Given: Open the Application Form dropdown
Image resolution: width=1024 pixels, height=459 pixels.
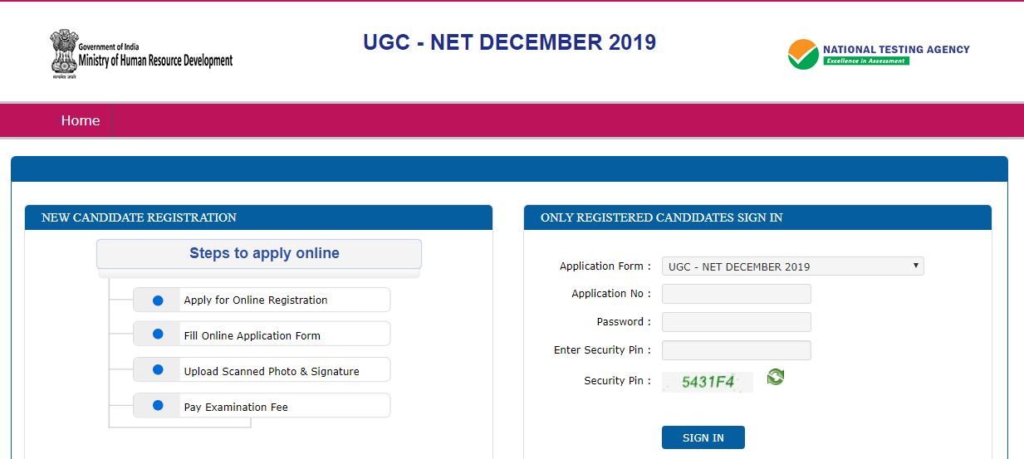Looking at the screenshot, I should click(x=792, y=266).
